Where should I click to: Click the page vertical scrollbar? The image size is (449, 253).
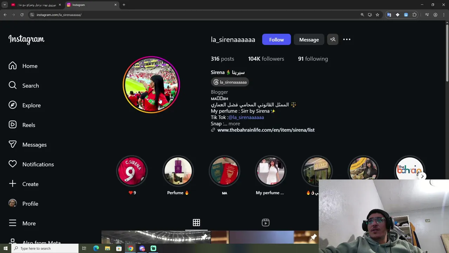coord(447,53)
